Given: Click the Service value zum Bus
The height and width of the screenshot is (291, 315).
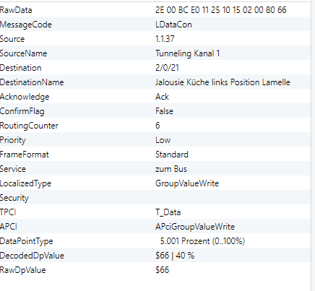Looking at the screenshot, I should (x=171, y=169).
